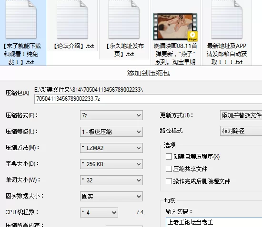This screenshot has width=262, height=227.
Task: Open the 压缩格式 7z dropdown
Action: (111, 115)
